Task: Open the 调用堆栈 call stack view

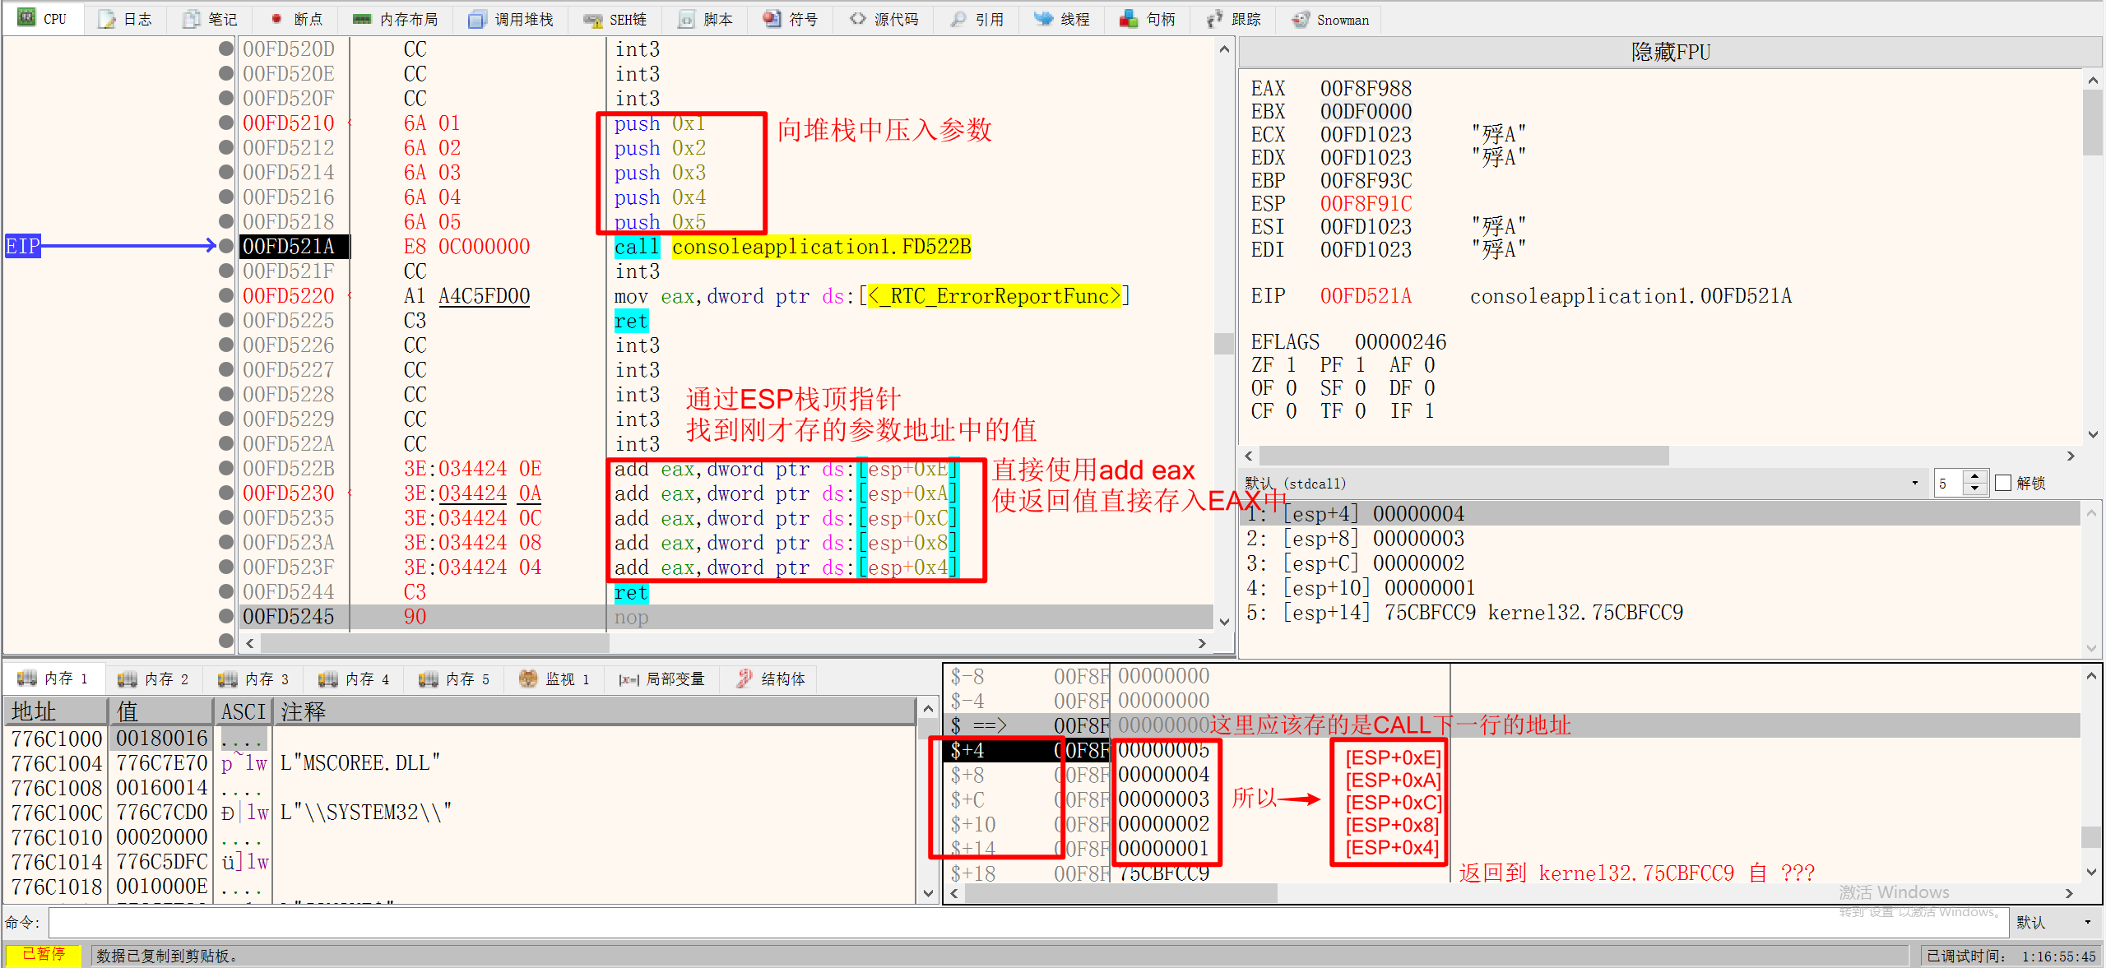Action: 510,19
